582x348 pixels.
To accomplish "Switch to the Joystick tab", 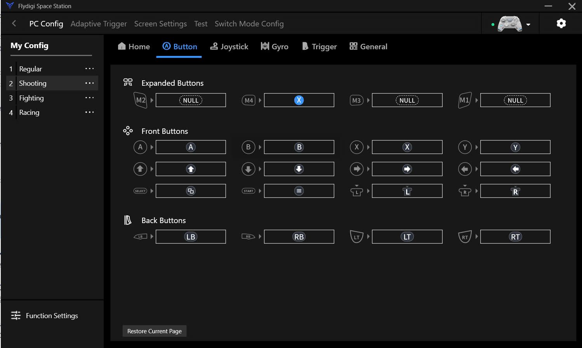I will pyautogui.click(x=229, y=47).
